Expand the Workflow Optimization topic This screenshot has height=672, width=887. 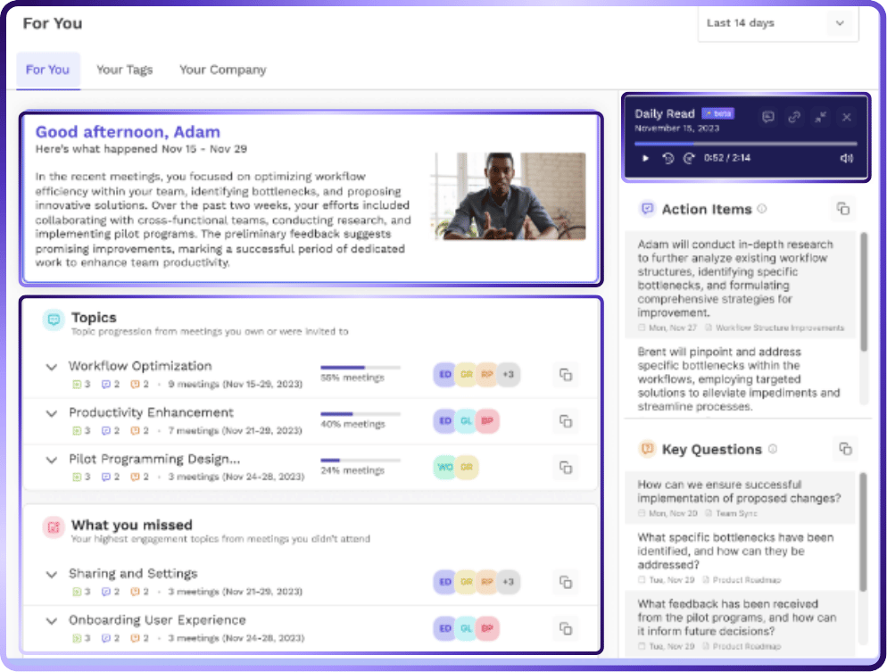click(52, 367)
